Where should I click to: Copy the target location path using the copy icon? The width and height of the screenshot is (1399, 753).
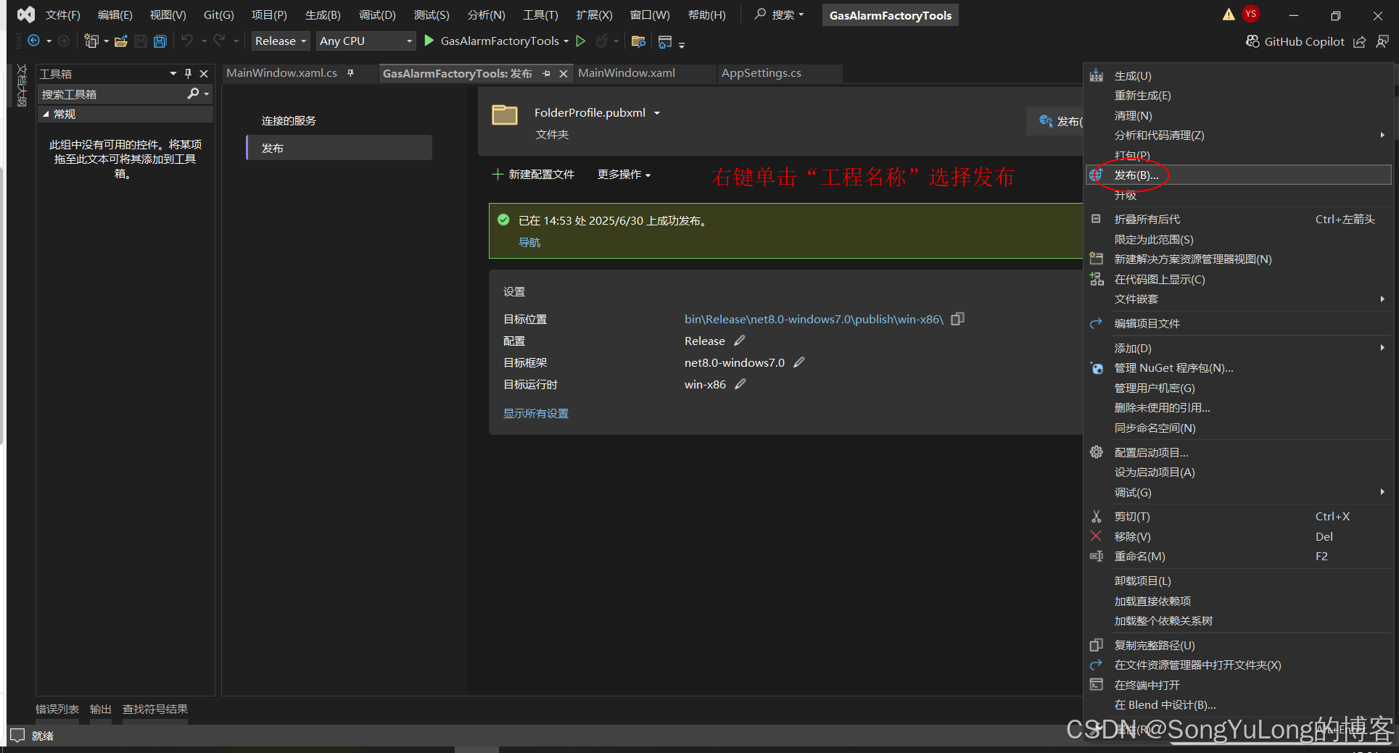click(x=957, y=318)
